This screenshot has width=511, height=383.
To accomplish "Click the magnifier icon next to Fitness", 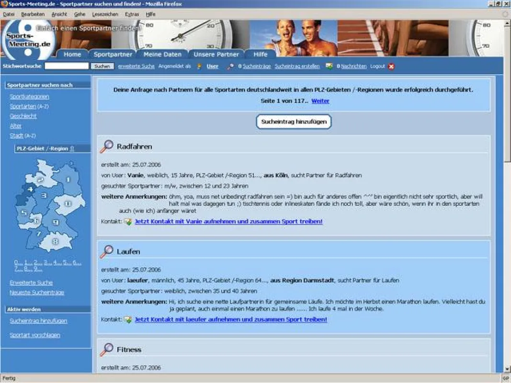I will [107, 349].
